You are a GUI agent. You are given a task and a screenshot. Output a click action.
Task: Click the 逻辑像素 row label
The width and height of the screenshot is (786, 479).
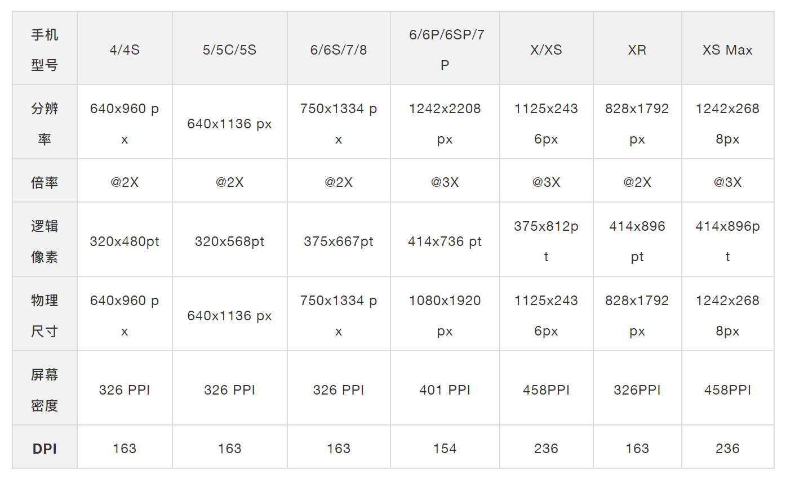pyautogui.click(x=45, y=241)
